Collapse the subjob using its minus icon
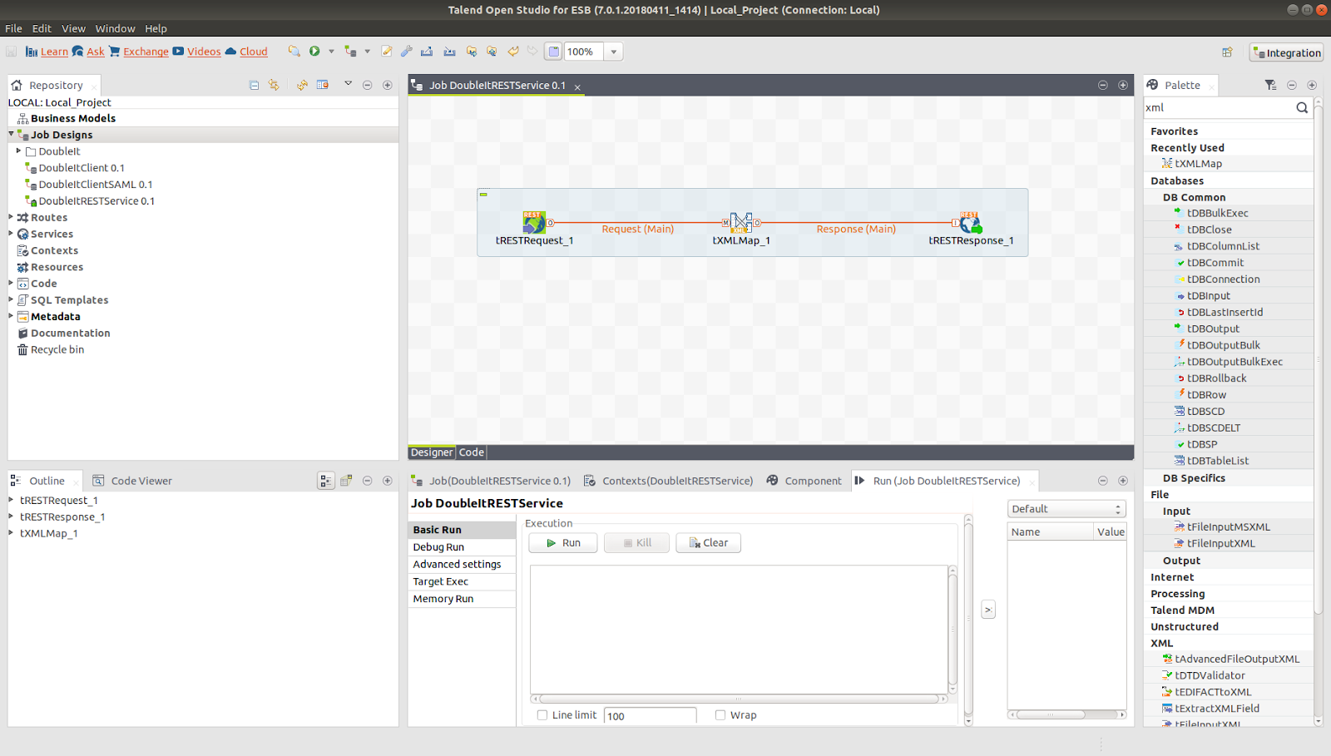This screenshot has height=756, width=1331. click(483, 195)
